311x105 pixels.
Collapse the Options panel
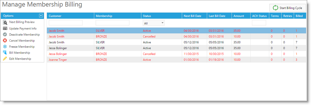coord(41,16)
